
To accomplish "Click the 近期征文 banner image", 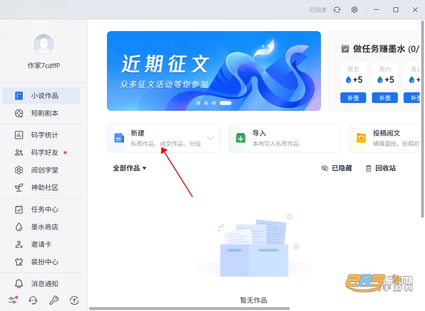I will pos(214,71).
